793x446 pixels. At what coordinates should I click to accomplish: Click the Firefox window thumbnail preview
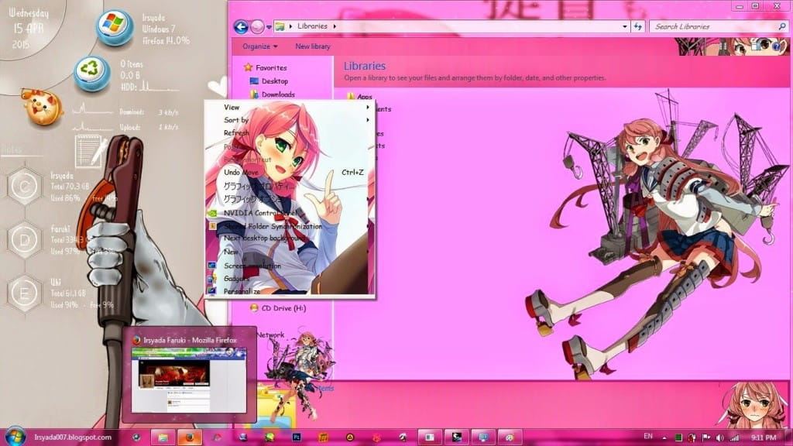[x=189, y=380]
